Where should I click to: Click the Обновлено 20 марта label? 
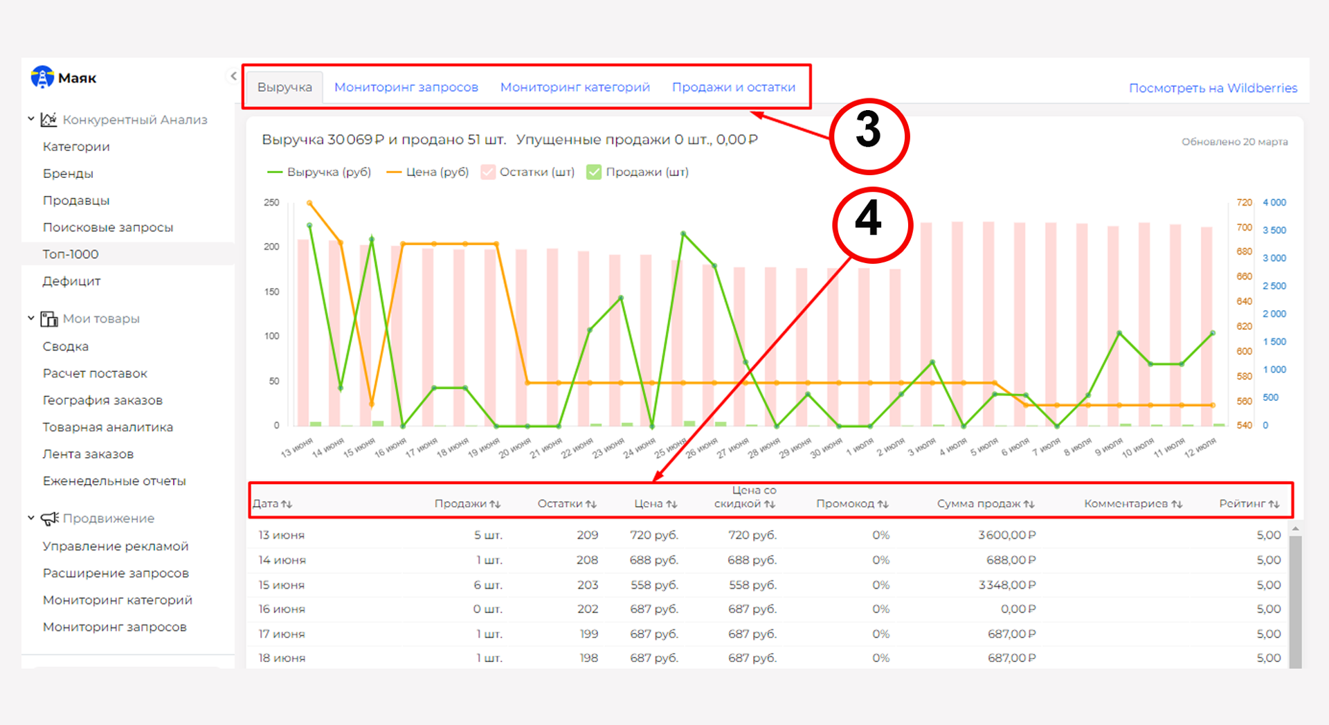coord(1234,142)
